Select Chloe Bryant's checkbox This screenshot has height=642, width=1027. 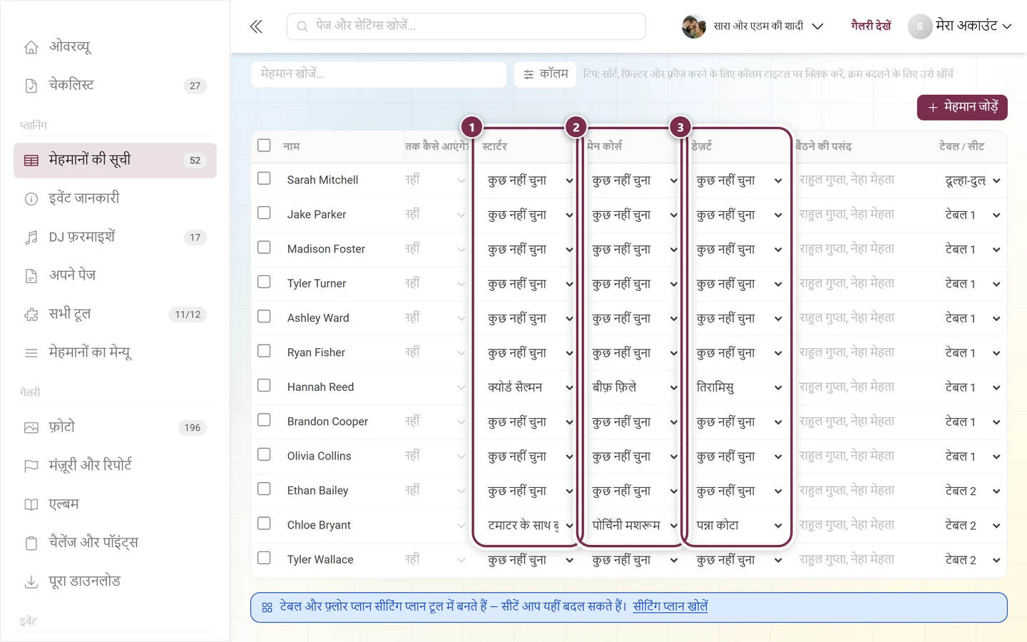[x=264, y=524]
